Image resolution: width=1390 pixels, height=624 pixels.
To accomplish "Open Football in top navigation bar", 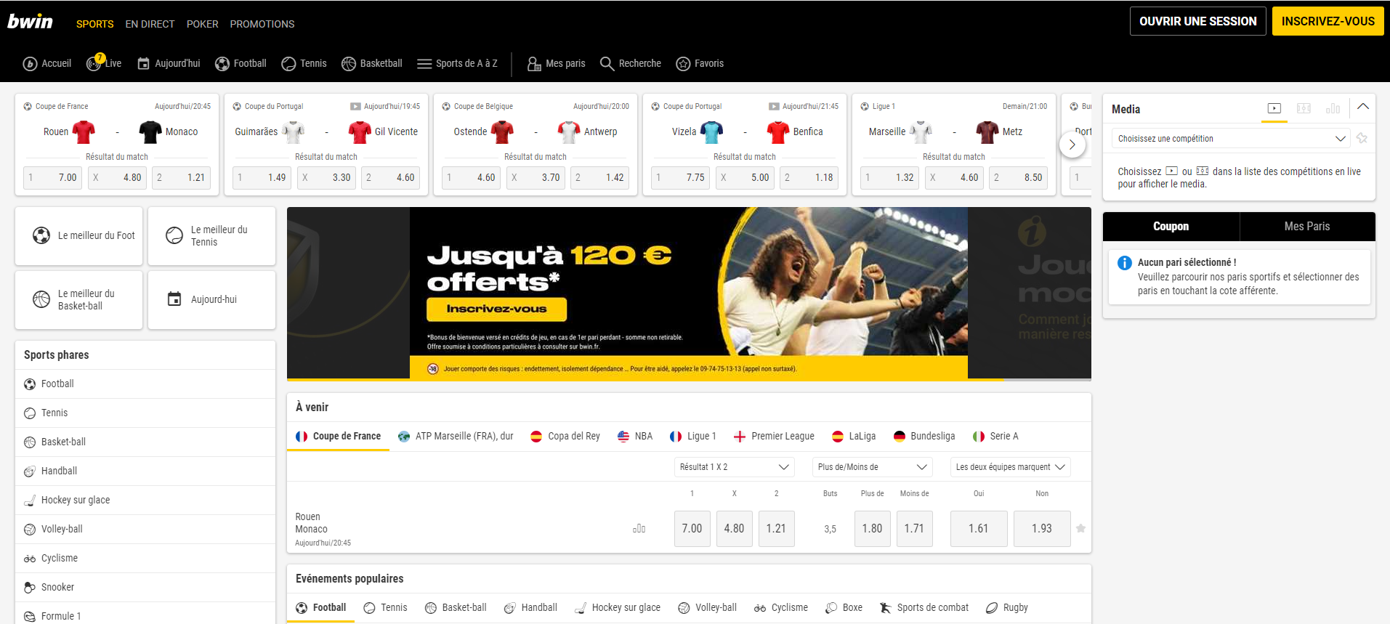I will tap(241, 64).
